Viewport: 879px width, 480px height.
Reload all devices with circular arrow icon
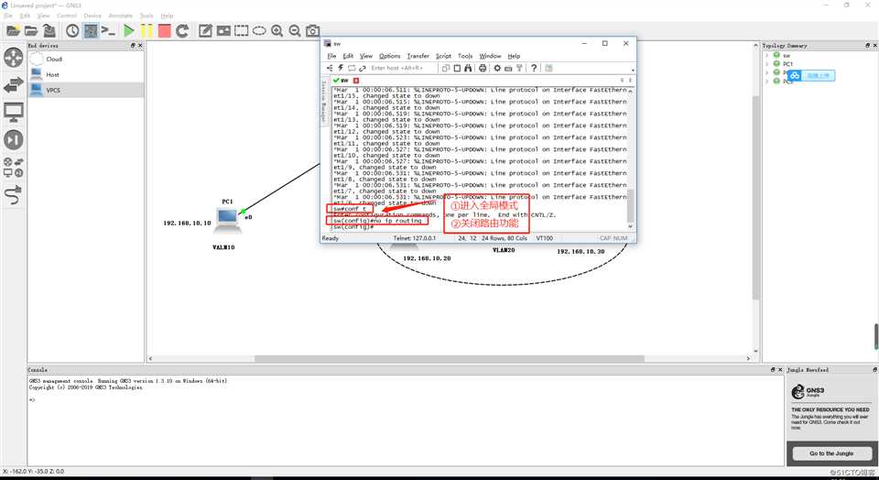[181, 31]
